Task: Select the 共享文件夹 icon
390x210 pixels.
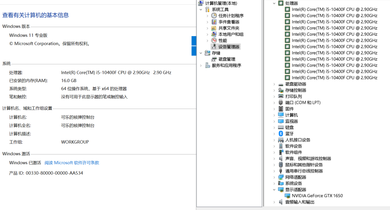Action: pyautogui.click(x=214, y=28)
